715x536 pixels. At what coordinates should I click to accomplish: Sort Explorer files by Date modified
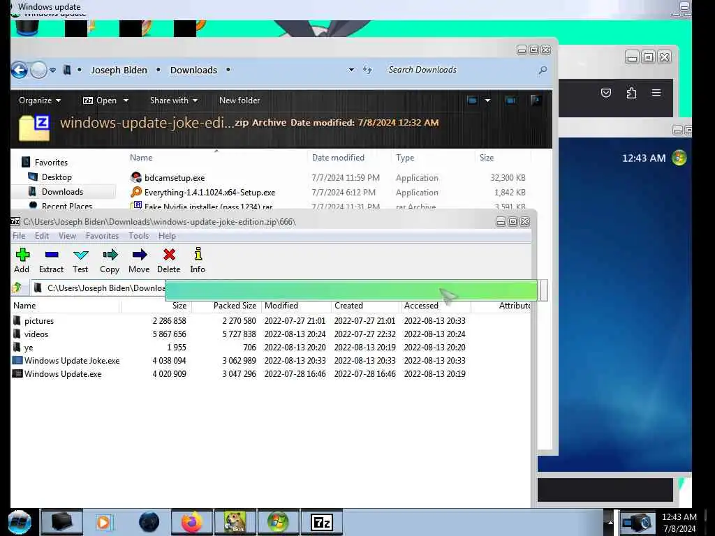339,158
